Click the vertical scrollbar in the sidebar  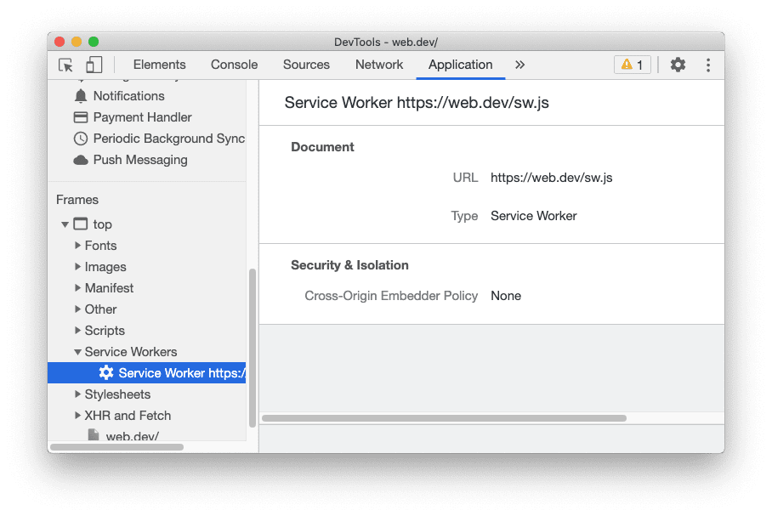tap(252, 340)
